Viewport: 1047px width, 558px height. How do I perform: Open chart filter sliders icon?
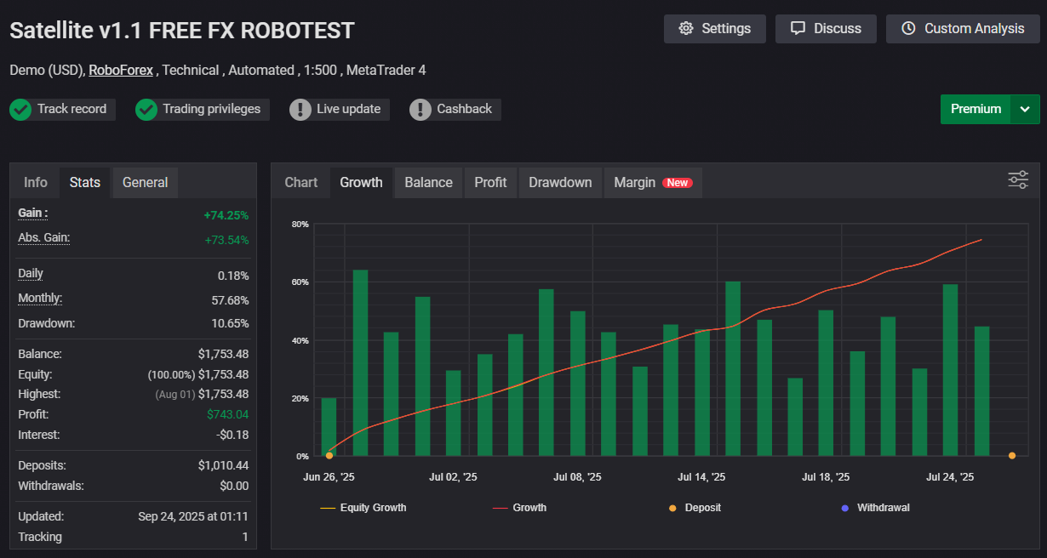tap(1018, 179)
